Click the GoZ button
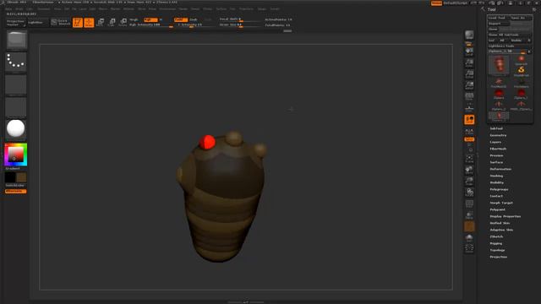The image size is (541, 304). tap(491, 41)
